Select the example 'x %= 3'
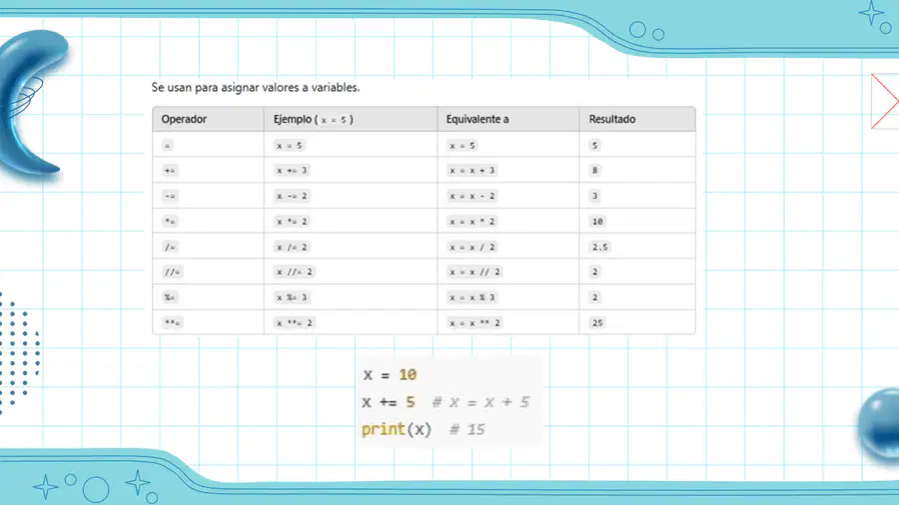 click(x=292, y=297)
